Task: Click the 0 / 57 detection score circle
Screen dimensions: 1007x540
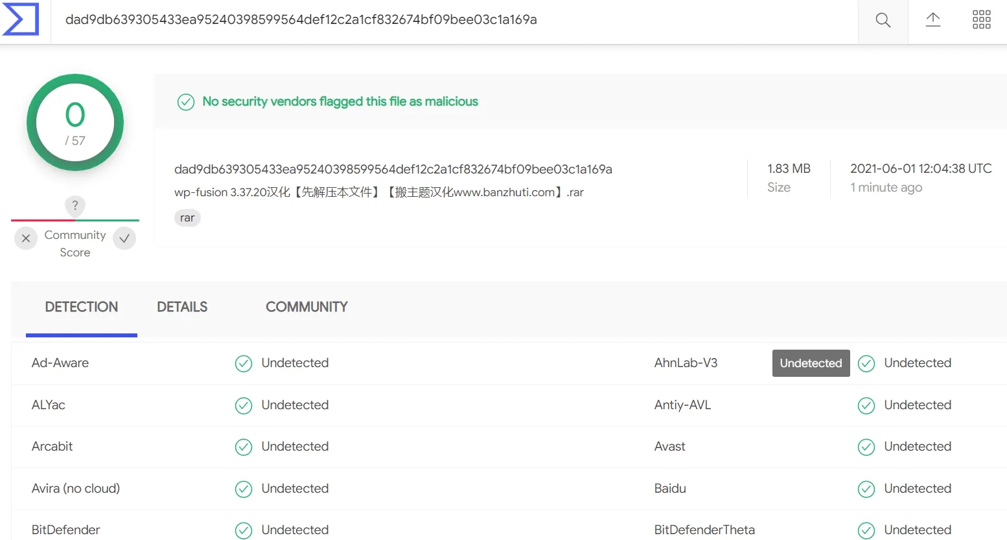Action: point(75,122)
